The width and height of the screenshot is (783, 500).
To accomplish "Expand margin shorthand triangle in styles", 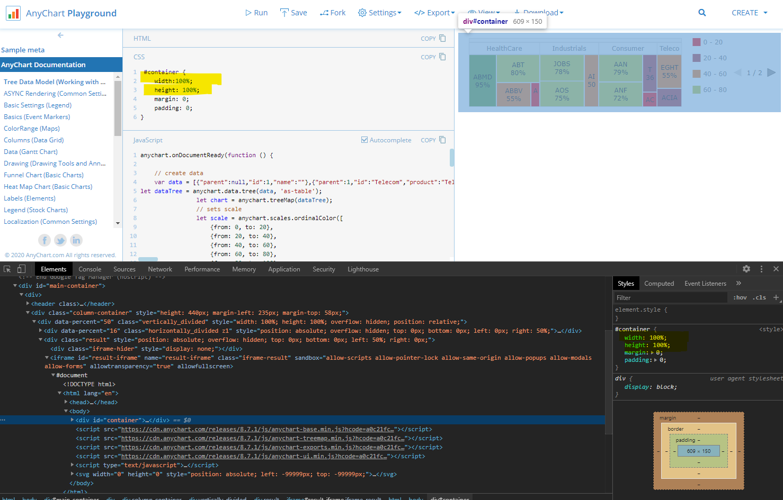I will [x=653, y=353].
